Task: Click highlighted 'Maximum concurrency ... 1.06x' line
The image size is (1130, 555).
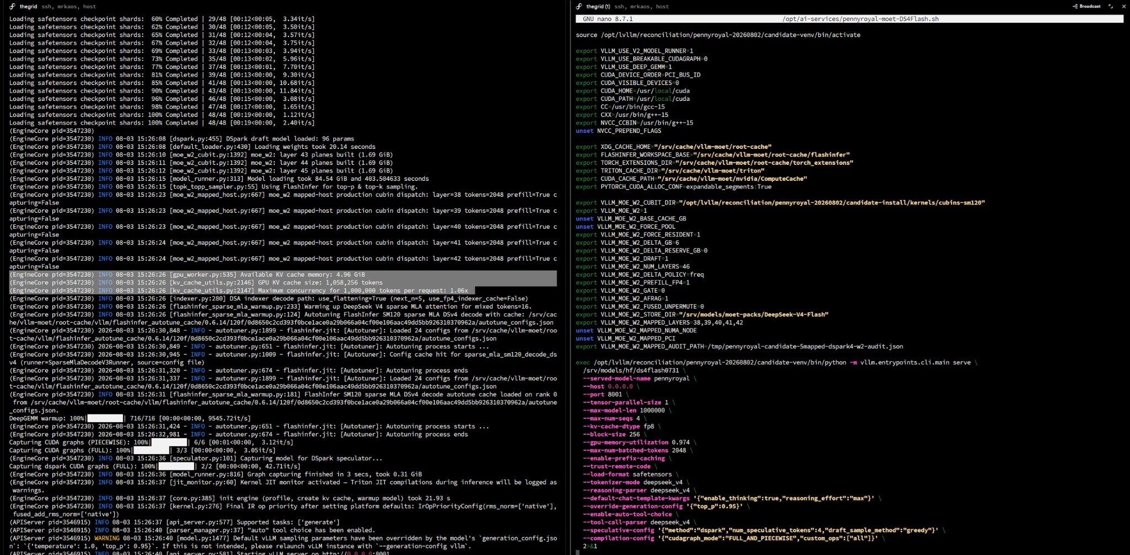Action: tap(238, 290)
